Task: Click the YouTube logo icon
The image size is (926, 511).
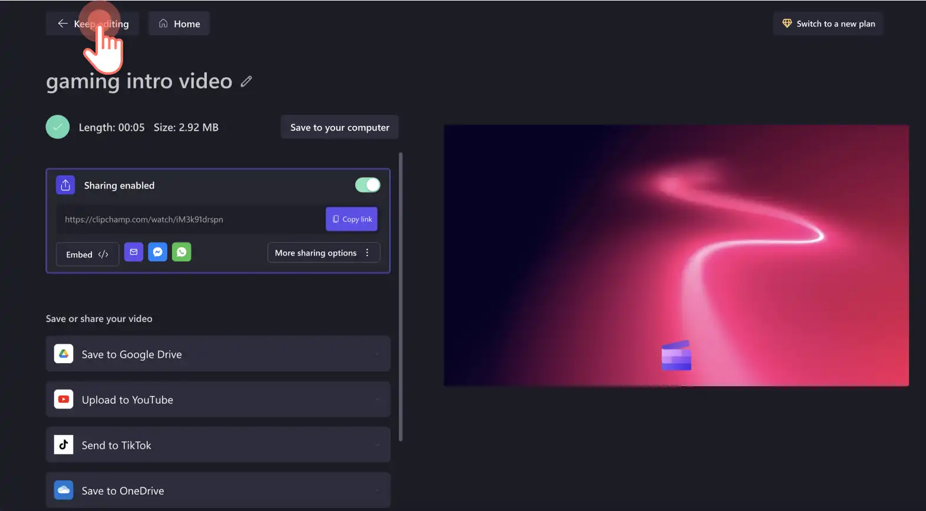Action: tap(64, 399)
